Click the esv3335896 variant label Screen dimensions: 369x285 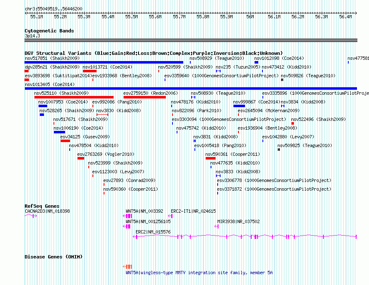(x=316, y=93)
